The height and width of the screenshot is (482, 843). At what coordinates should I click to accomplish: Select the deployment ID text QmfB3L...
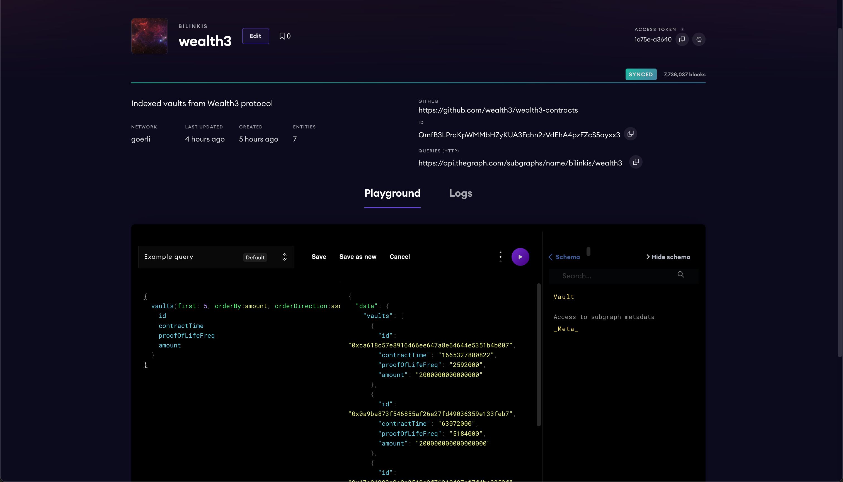coord(519,135)
